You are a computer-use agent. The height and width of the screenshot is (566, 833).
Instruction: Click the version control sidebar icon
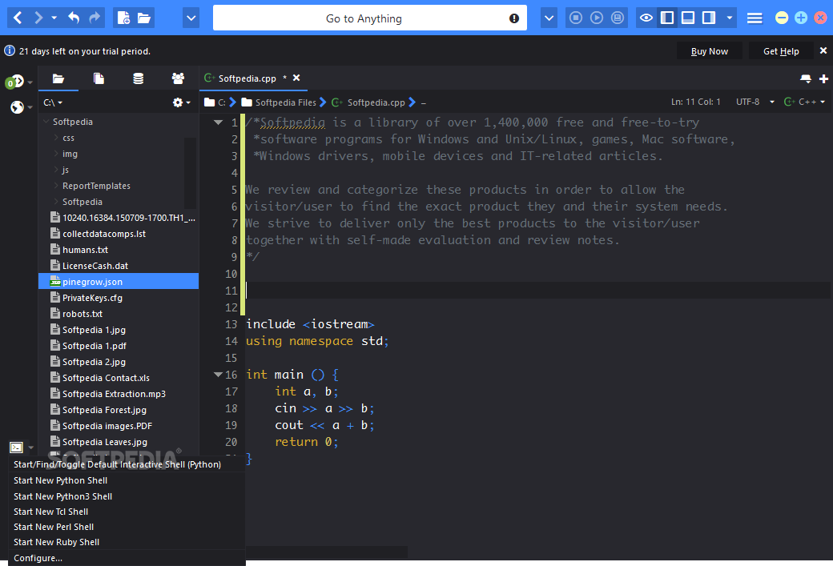click(x=15, y=81)
